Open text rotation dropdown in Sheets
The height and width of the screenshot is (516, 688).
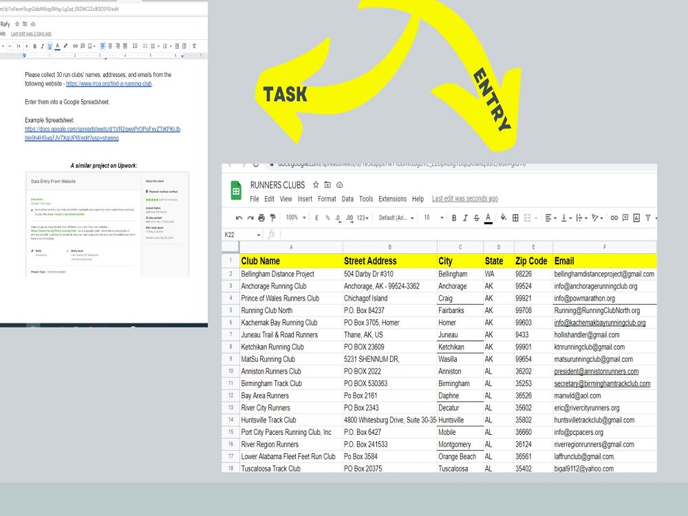coord(596,217)
